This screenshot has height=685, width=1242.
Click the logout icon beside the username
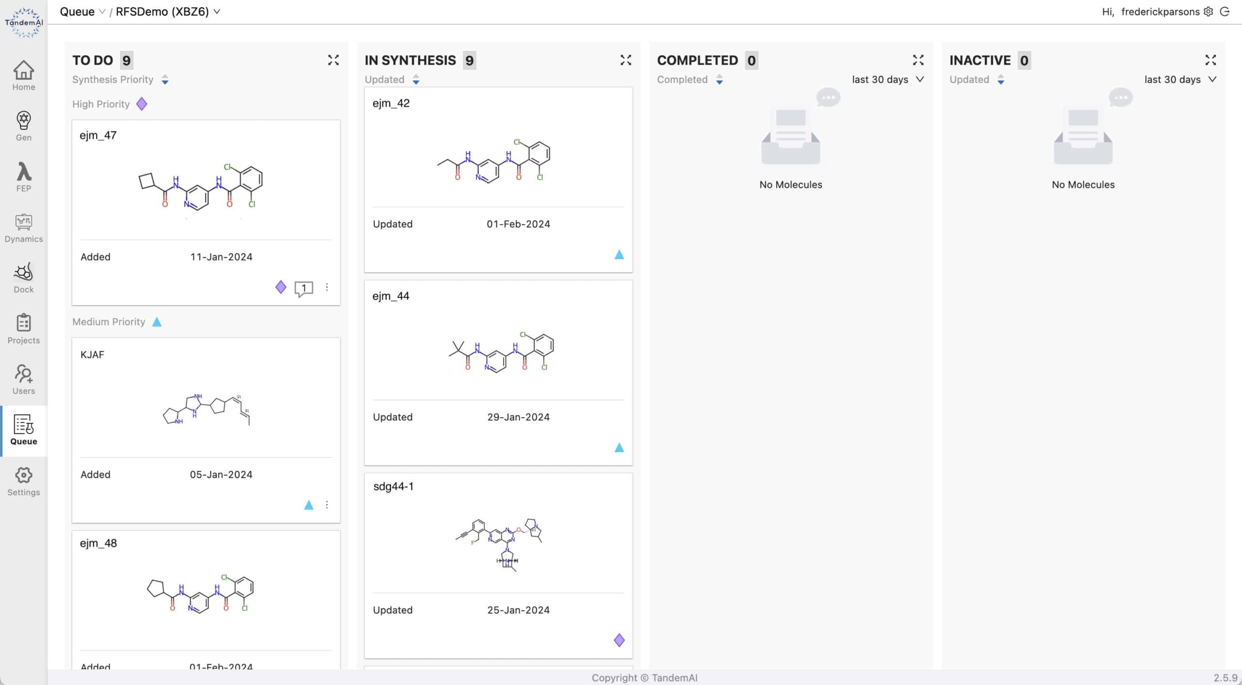pyautogui.click(x=1225, y=12)
